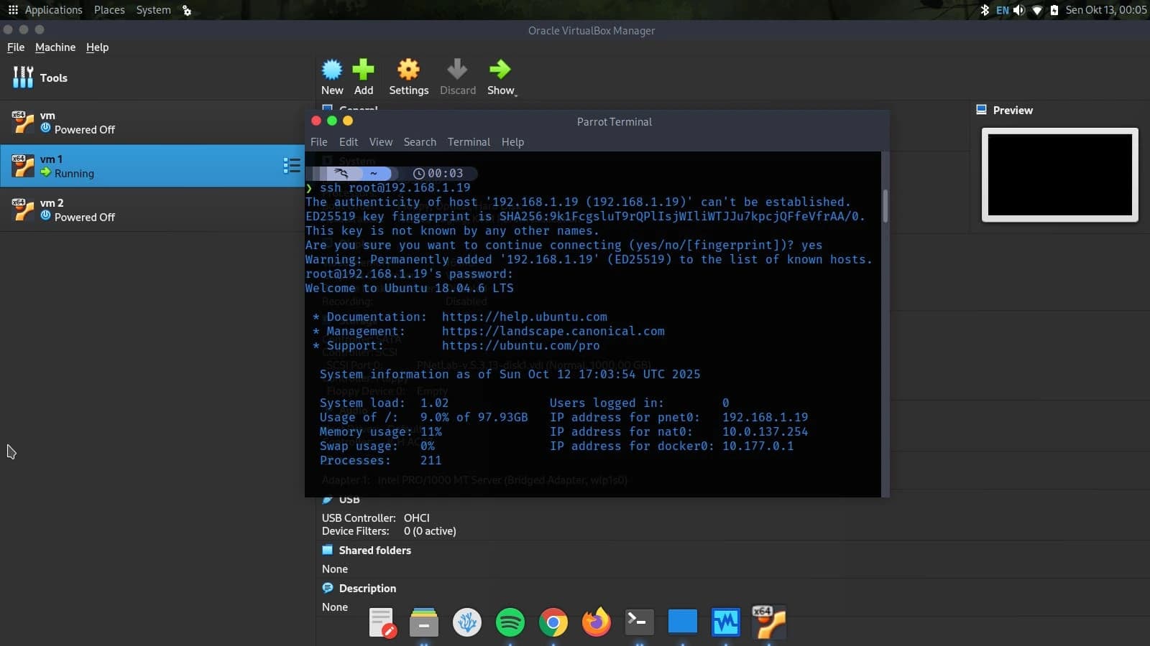Image resolution: width=1150 pixels, height=646 pixels.
Task: Open the terminal icon in the dock
Action: click(639, 622)
